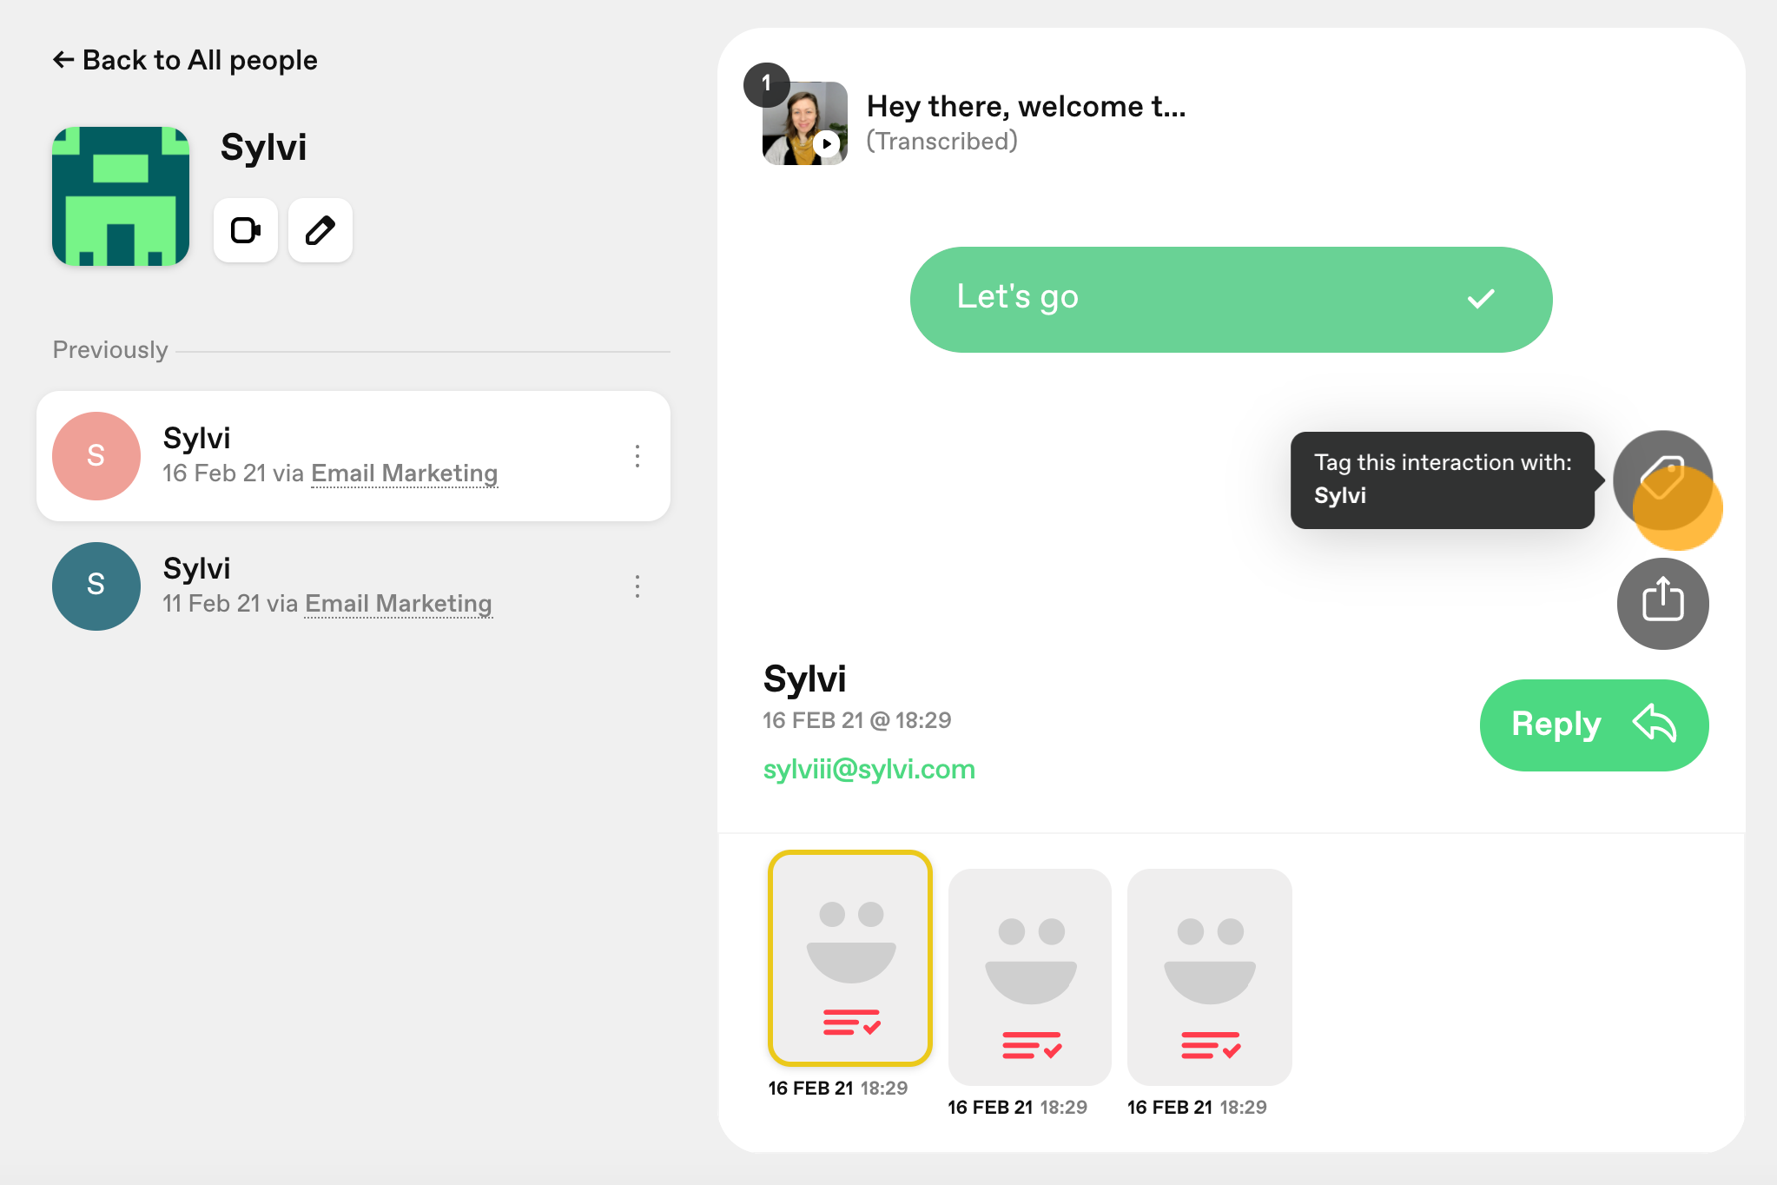Play the welcome video thumbnail

(805, 123)
